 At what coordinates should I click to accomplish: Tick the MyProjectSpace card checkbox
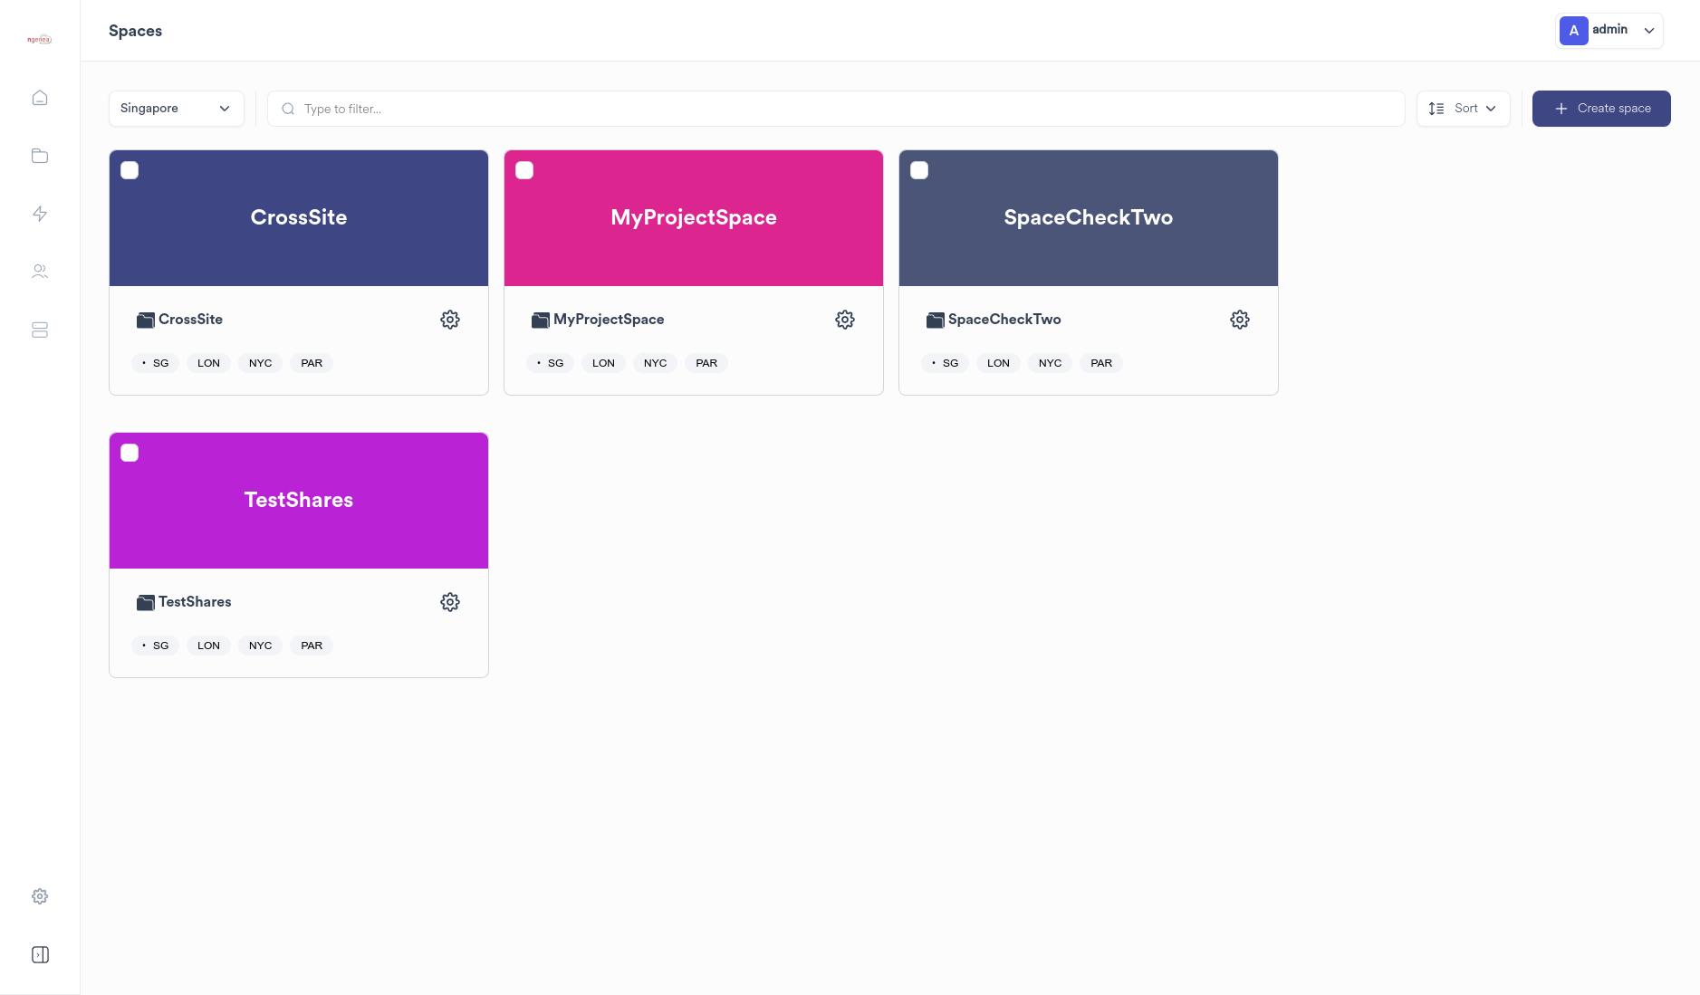524,170
